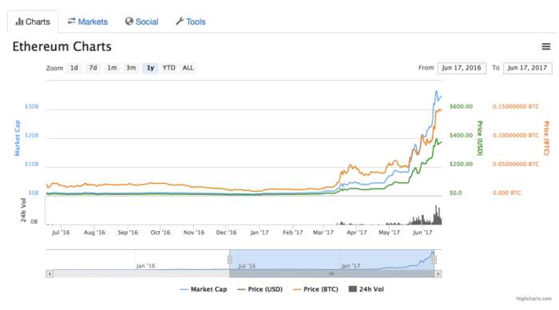Screen dimensions: 559x310
Task: Switch to the Social tab
Action: click(141, 22)
